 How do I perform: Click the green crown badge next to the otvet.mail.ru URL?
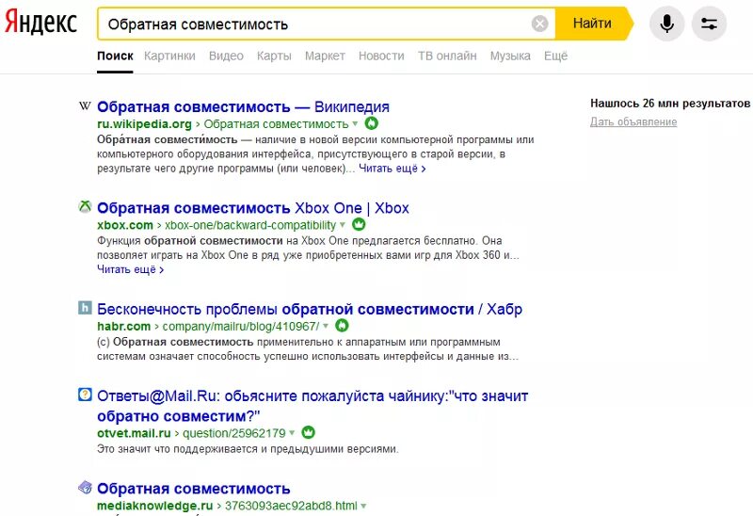pos(309,432)
